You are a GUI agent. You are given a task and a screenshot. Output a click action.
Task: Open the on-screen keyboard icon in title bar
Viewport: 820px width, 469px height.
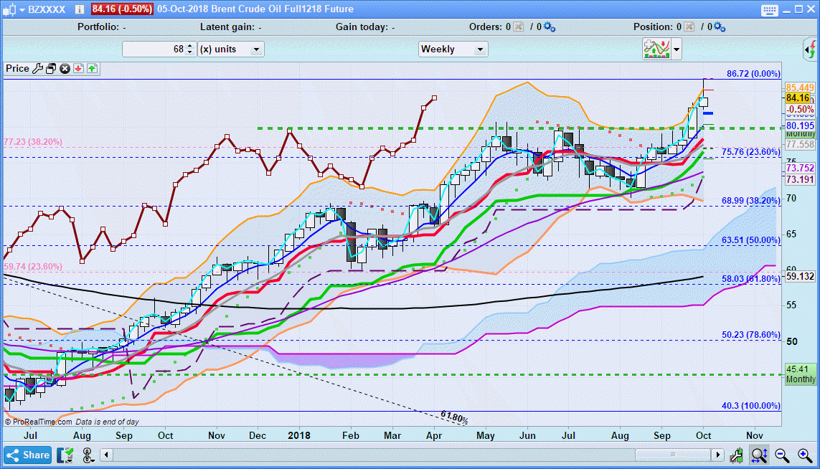769,10
